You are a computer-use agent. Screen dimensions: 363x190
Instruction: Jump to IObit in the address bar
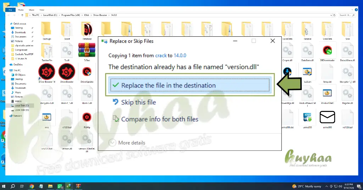coord(86,15)
